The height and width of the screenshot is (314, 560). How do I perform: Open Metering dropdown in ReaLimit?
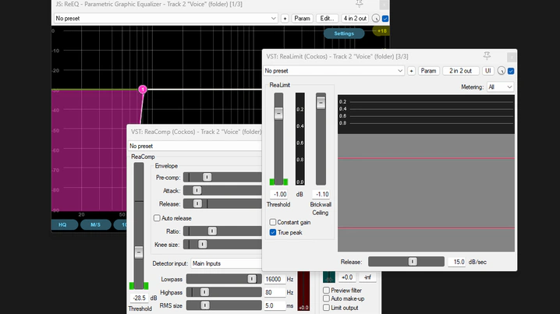(501, 86)
